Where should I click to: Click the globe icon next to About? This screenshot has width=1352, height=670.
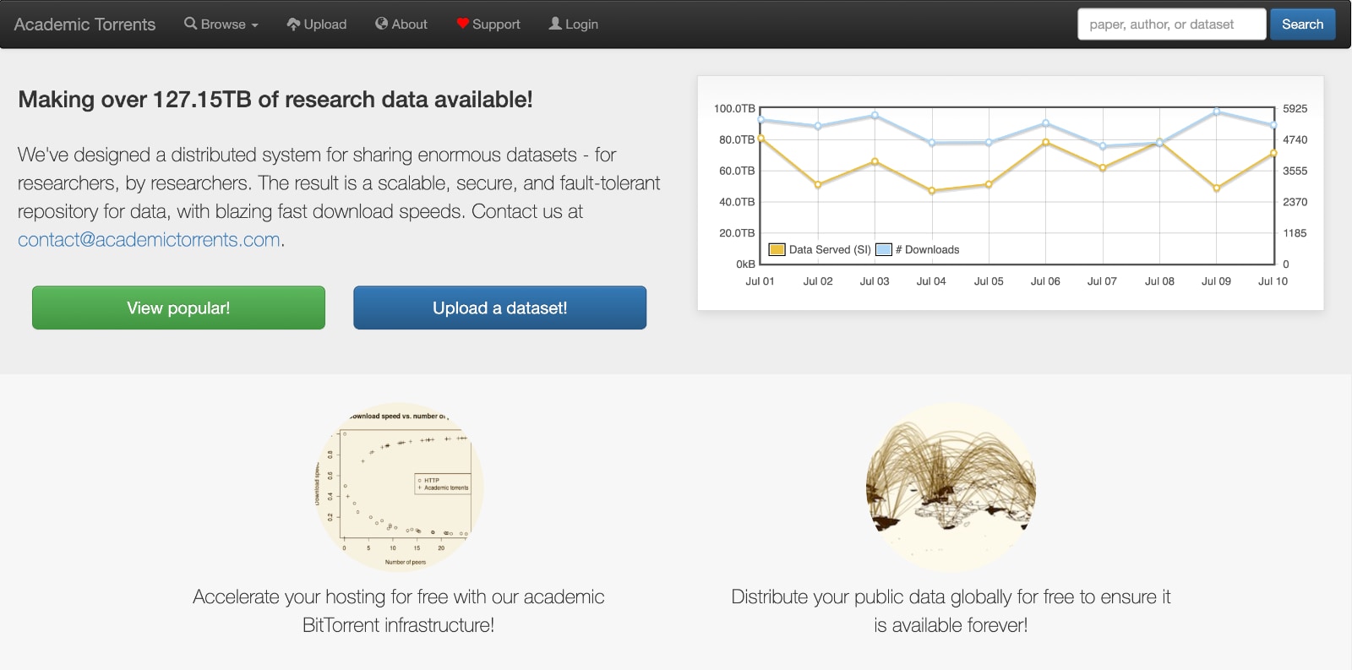381,24
